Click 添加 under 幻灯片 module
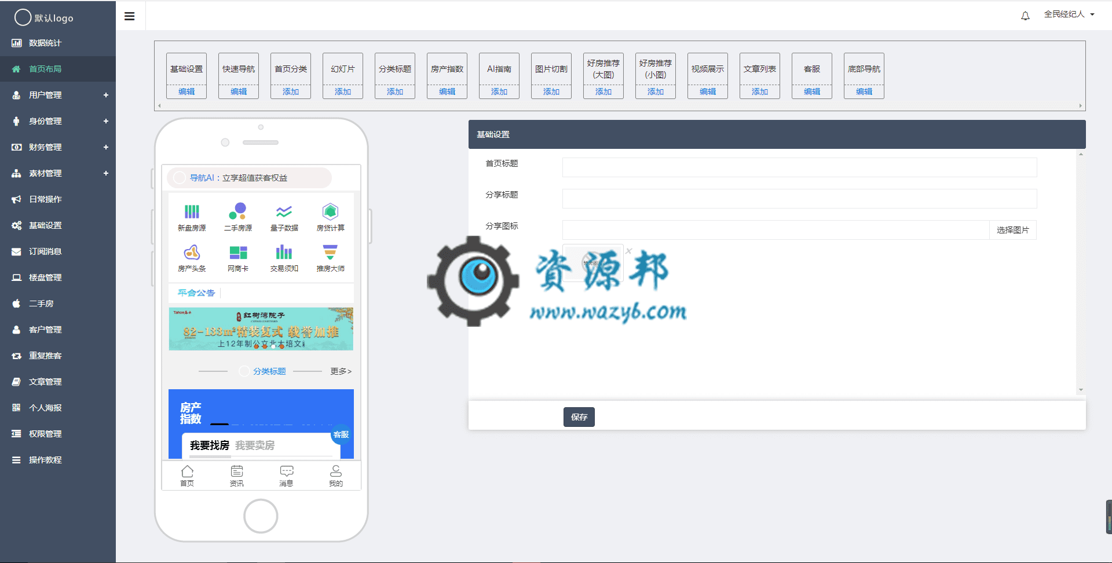1112x563 pixels. click(343, 92)
